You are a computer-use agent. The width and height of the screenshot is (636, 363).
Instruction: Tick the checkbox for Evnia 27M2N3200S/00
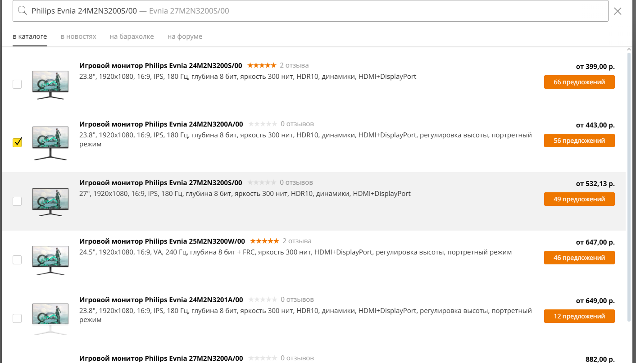click(17, 201)
